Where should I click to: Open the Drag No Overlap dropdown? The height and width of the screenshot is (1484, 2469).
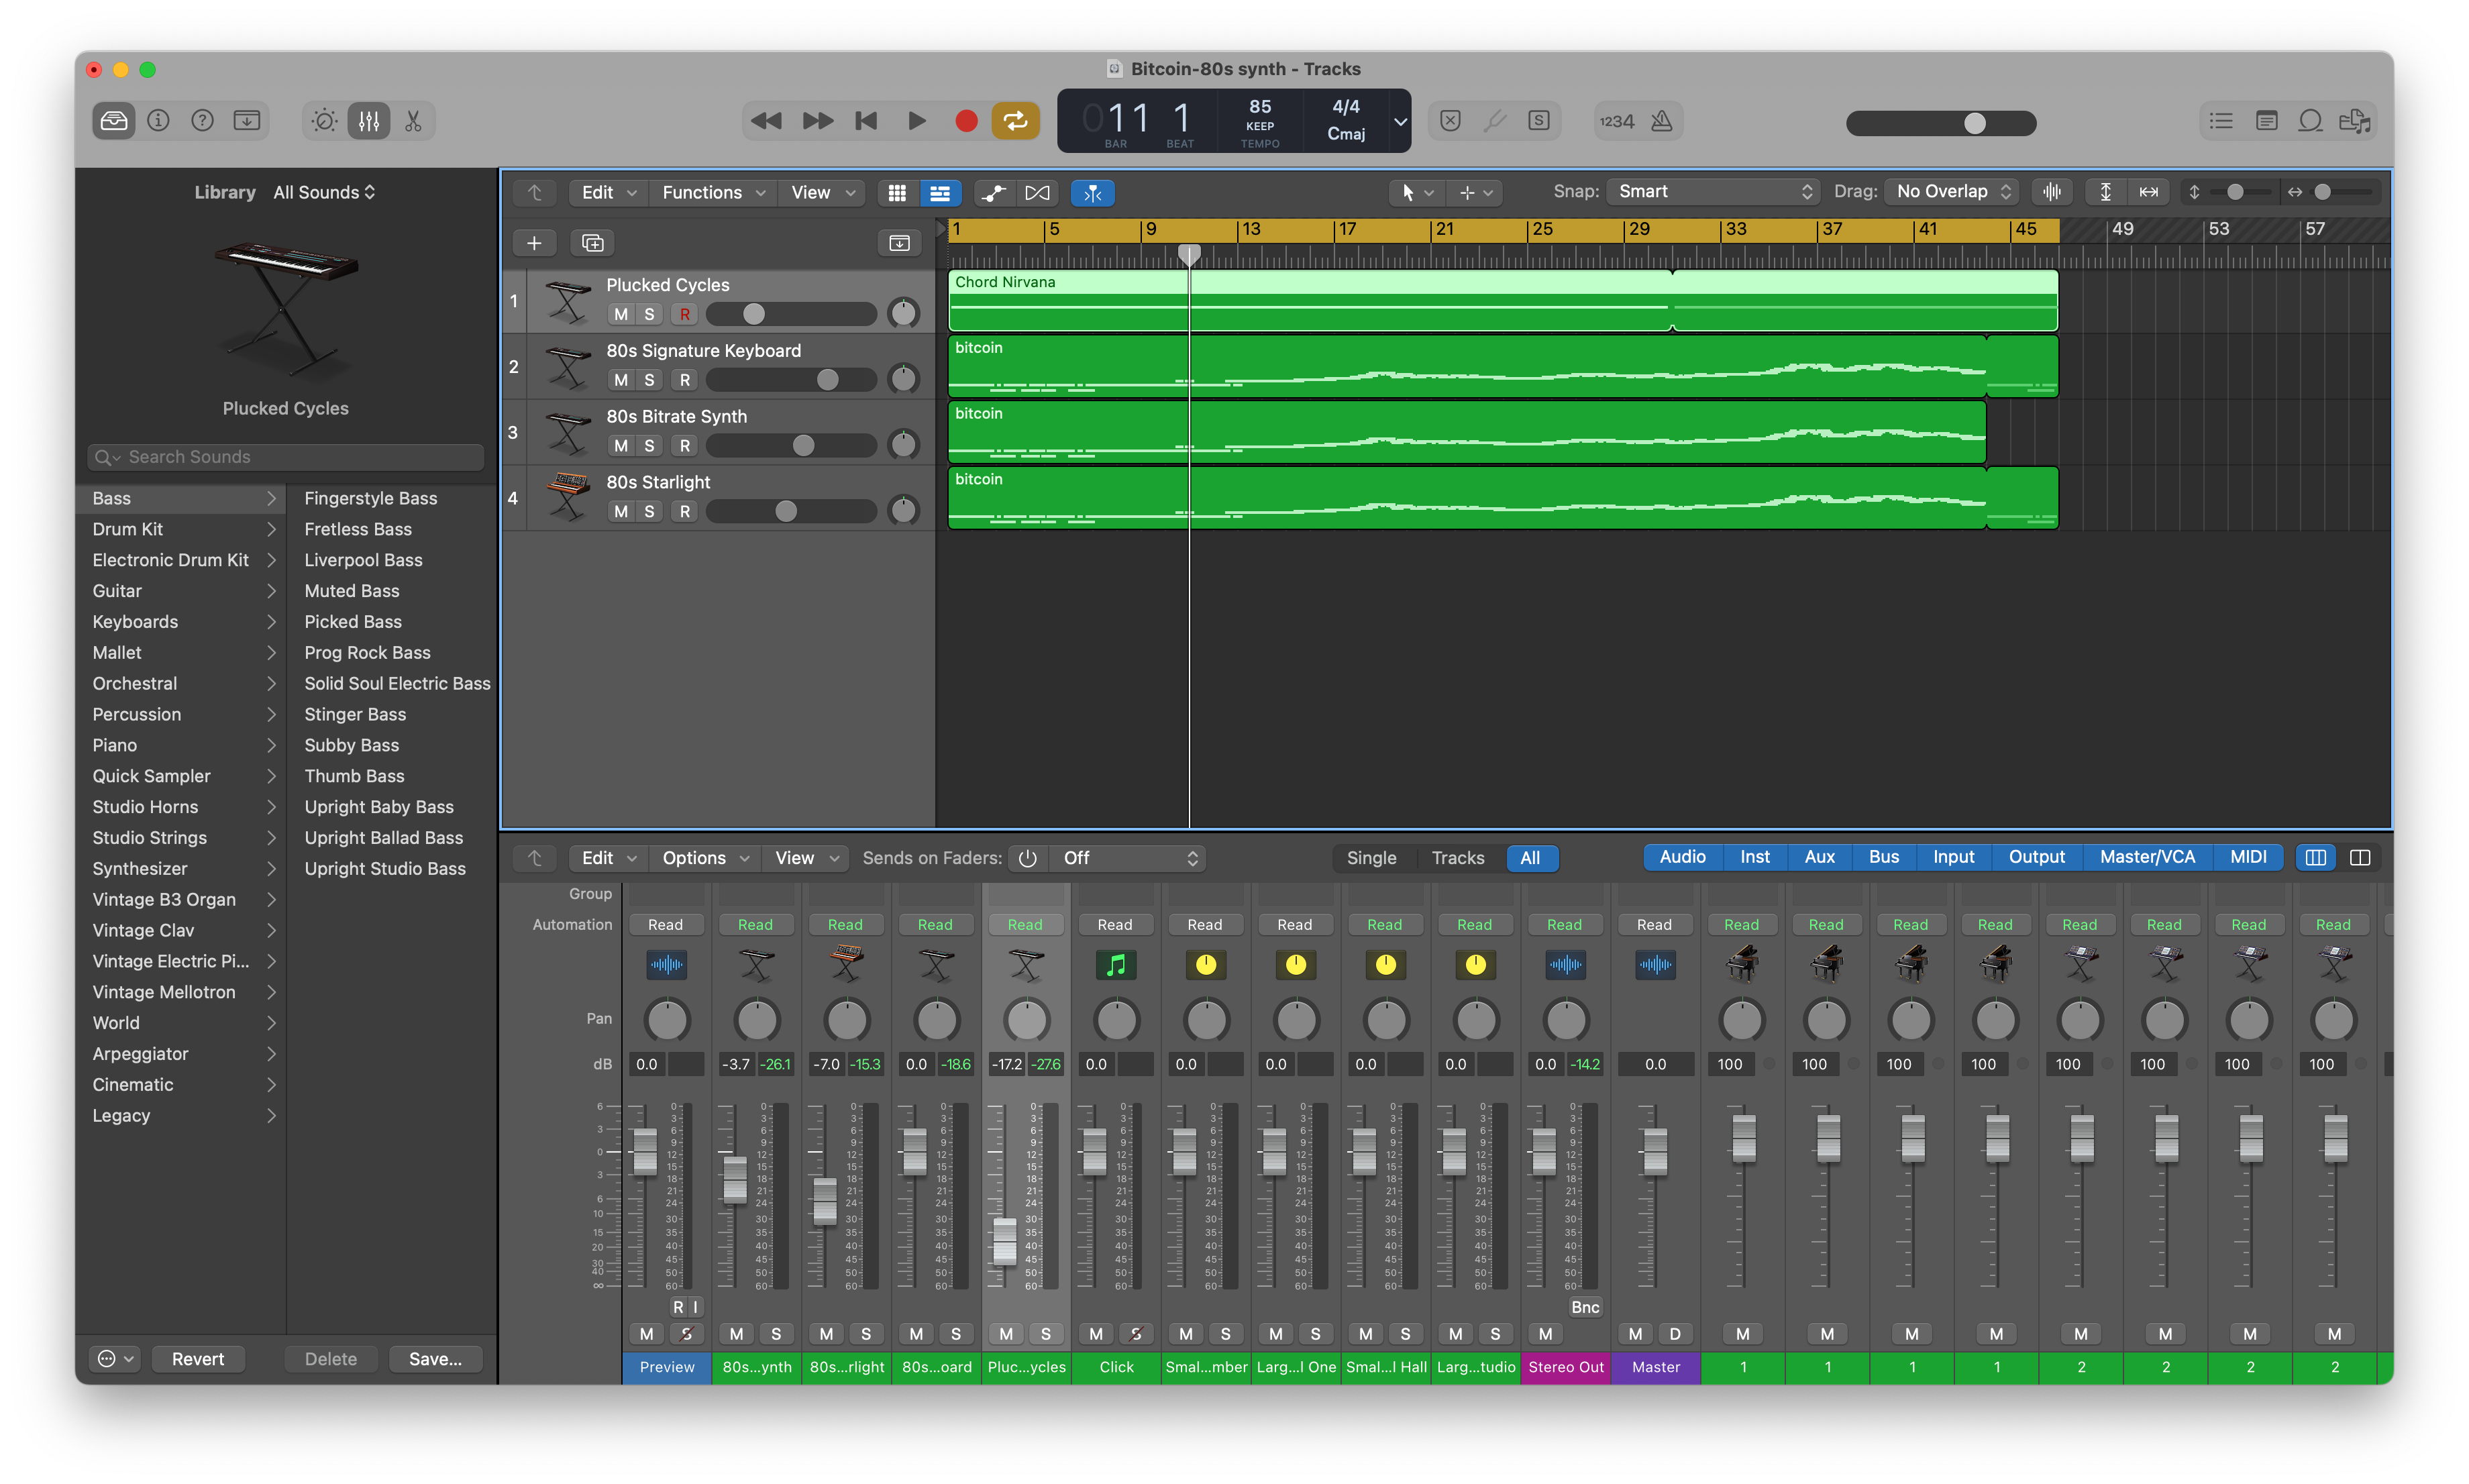click(x=1952, y=192)
